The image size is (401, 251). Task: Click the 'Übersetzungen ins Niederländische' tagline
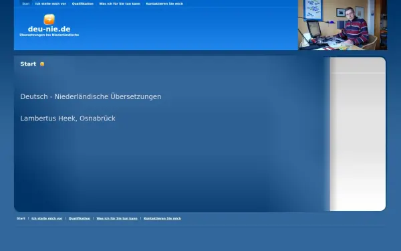pyautogui.click(x=49, y=35)
